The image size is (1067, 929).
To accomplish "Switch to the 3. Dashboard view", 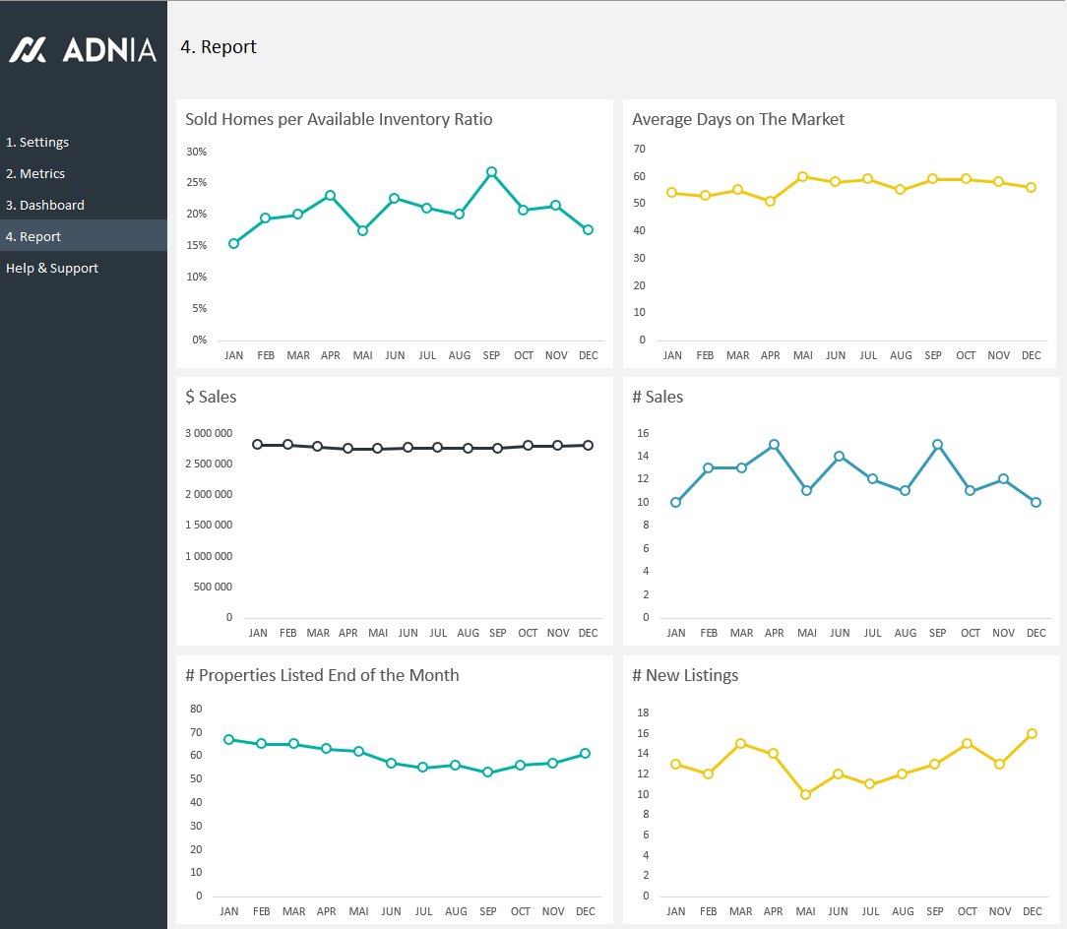I will (x=45, y=205).
